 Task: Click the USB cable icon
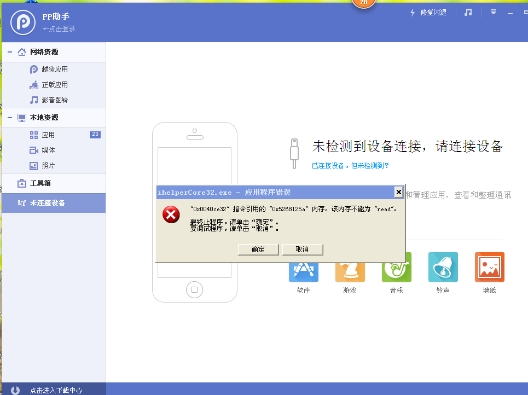(x=294, y=154)
